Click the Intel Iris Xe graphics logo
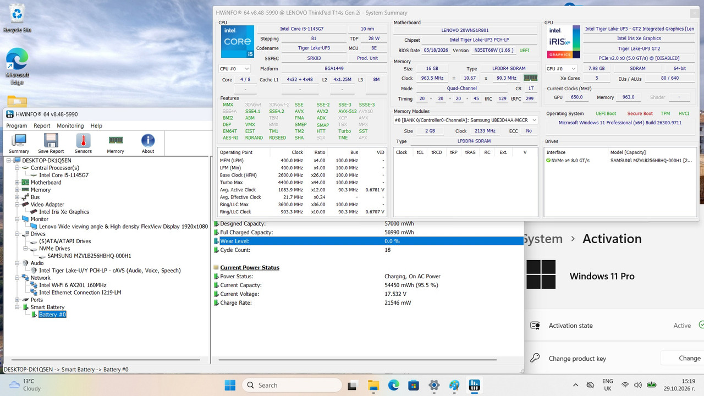 coord(563,42)
